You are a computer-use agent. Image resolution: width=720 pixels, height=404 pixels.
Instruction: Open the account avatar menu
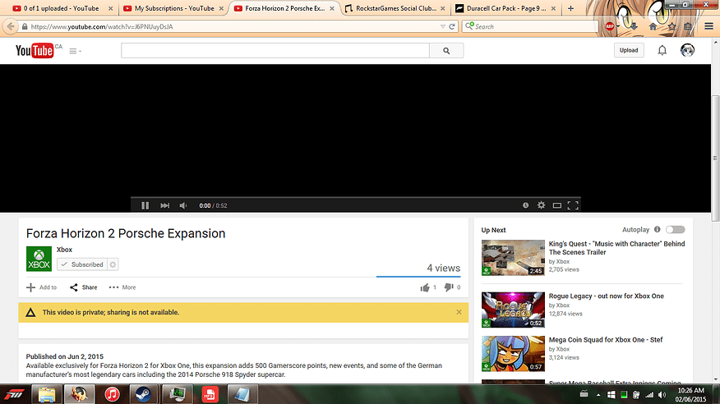pos(687,50)
